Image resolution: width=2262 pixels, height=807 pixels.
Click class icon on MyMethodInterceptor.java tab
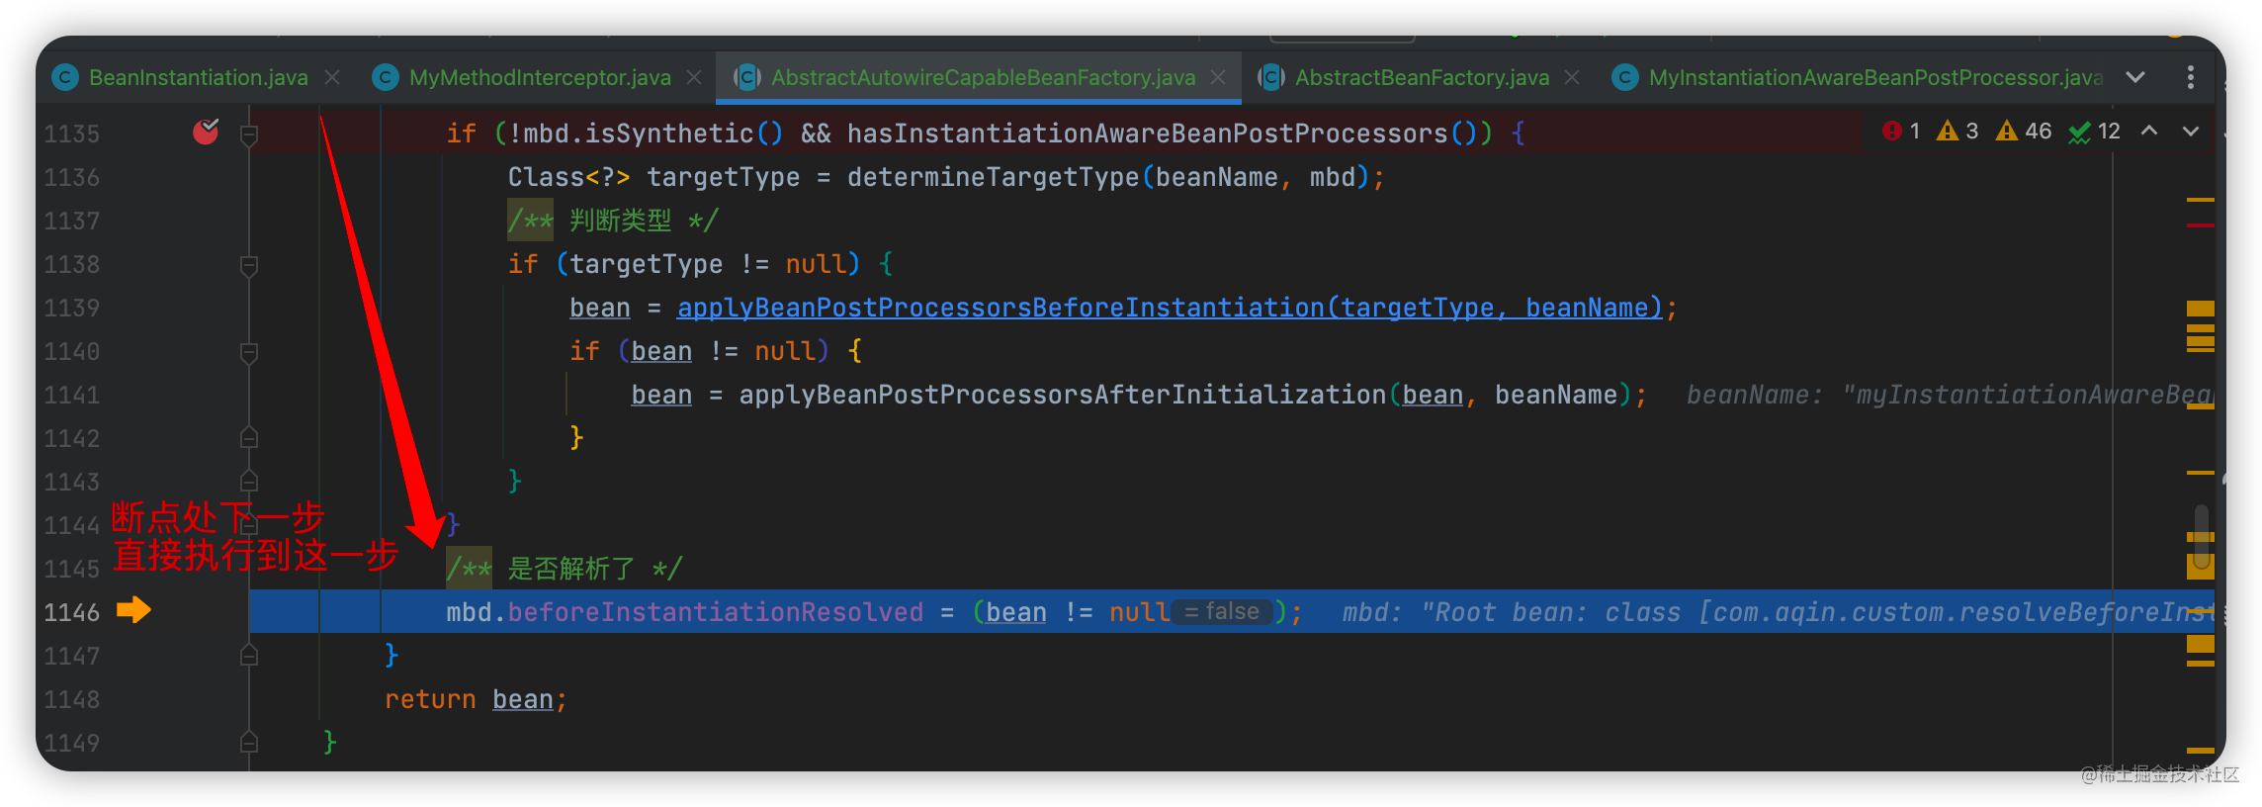coord(386,77)
